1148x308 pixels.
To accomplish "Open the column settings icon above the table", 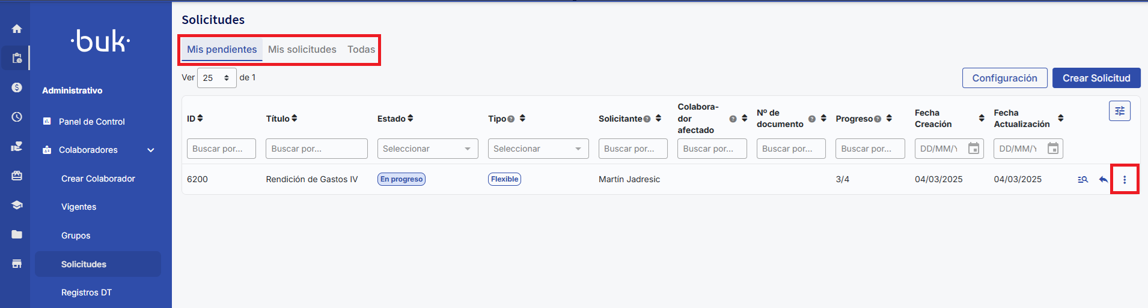I will tap(1119, 111).
